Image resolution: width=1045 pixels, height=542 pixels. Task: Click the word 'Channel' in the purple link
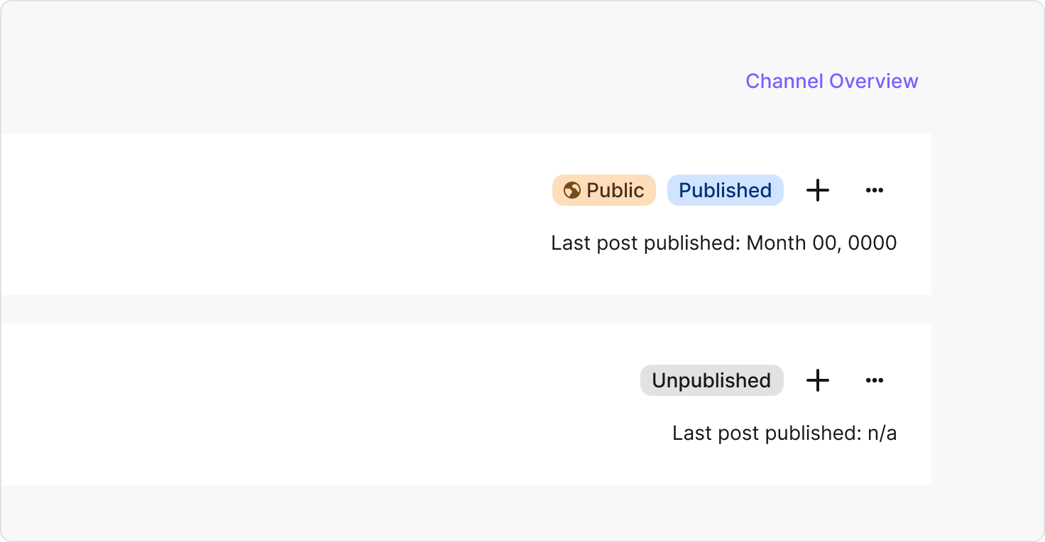[784, 81]
